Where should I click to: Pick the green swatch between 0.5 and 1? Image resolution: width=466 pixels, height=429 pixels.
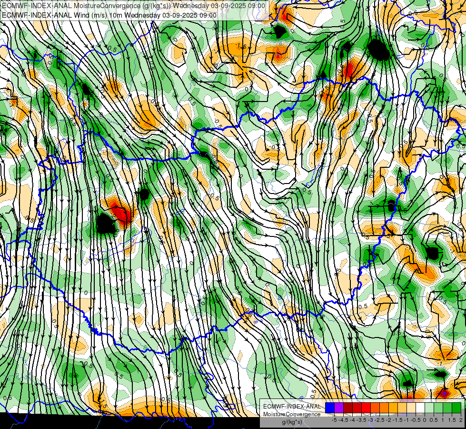(x=438, y=408)
